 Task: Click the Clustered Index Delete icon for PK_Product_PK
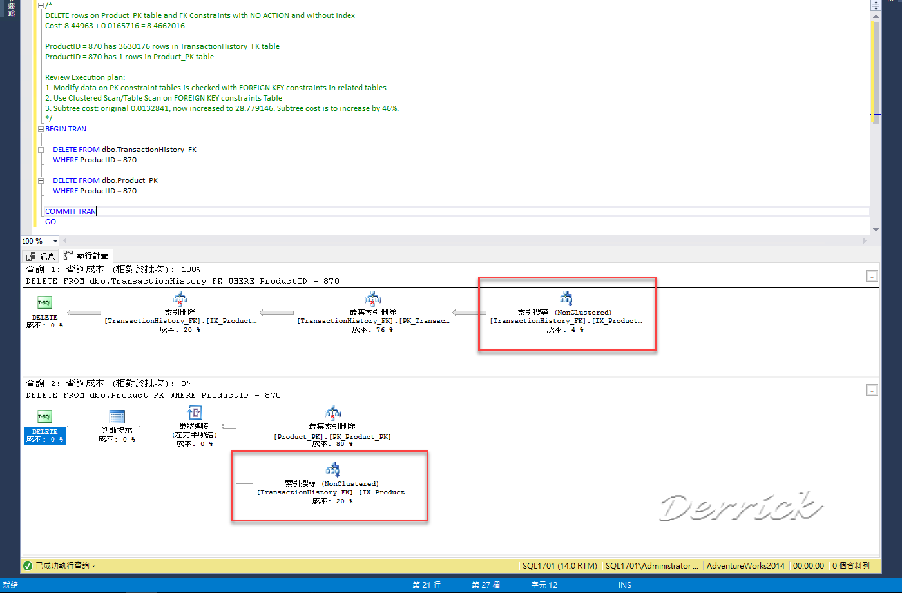[333, 413]
